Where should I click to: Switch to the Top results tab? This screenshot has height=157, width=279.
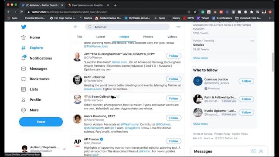[79, 37]
